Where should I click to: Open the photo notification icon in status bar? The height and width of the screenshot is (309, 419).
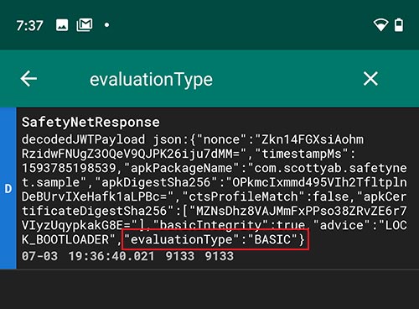(x=62, y=25)
